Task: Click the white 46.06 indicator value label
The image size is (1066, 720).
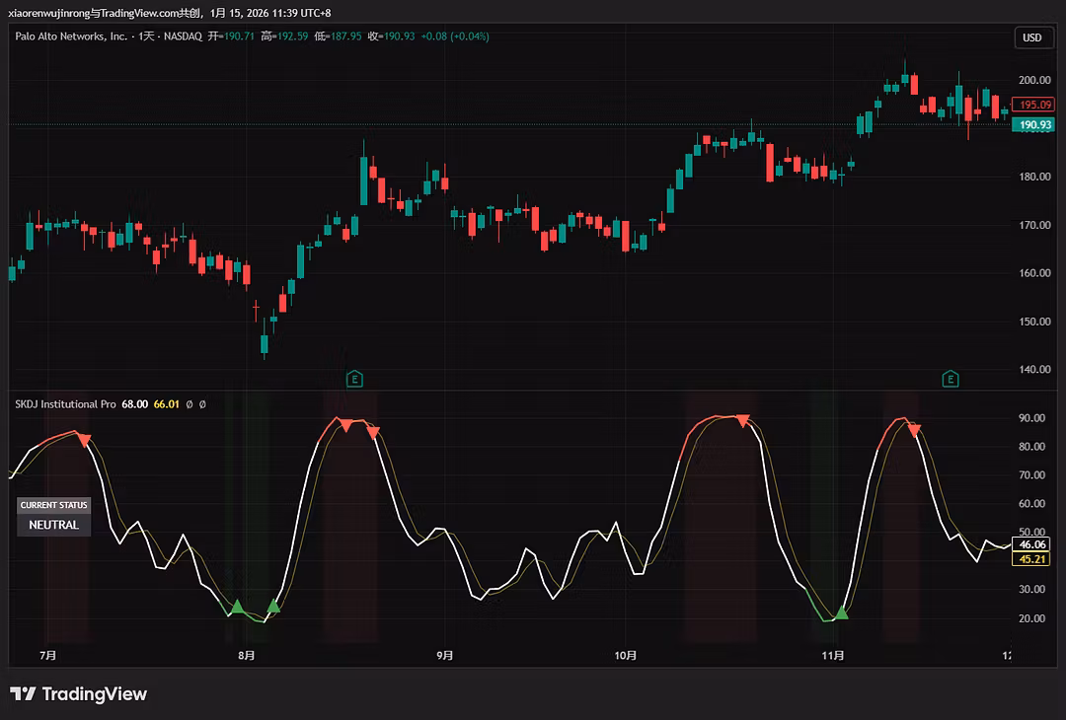Action: pyautogui.click(x=1033, y=544)
